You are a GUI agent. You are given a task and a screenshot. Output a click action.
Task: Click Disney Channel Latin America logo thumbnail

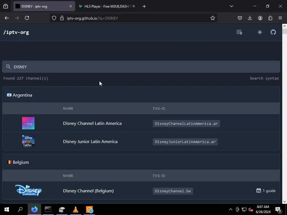tap(28, 123)
